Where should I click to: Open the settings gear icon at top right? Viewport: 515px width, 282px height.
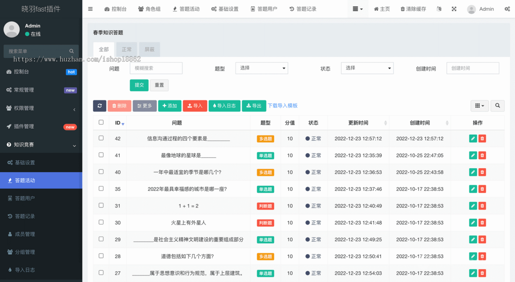[x=508, y=9]
